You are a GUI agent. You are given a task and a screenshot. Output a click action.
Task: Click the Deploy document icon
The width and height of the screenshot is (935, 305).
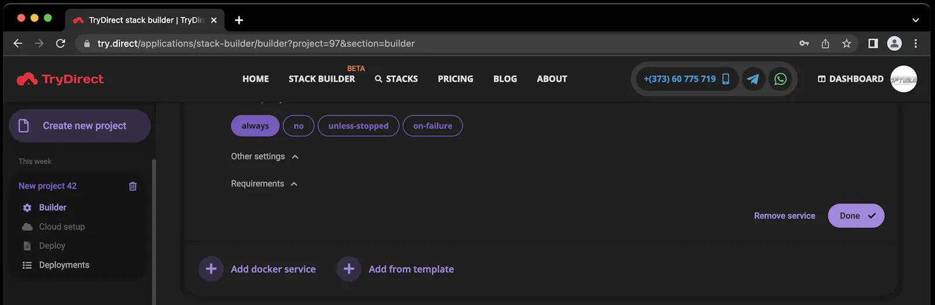coord(27,246)
